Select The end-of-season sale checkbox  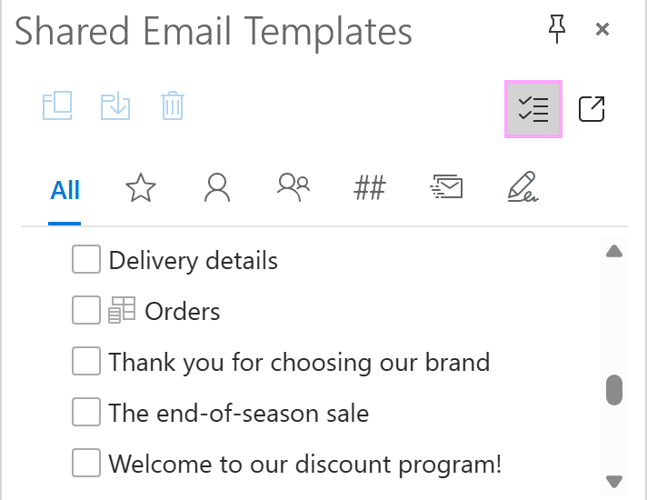point(86,413)
